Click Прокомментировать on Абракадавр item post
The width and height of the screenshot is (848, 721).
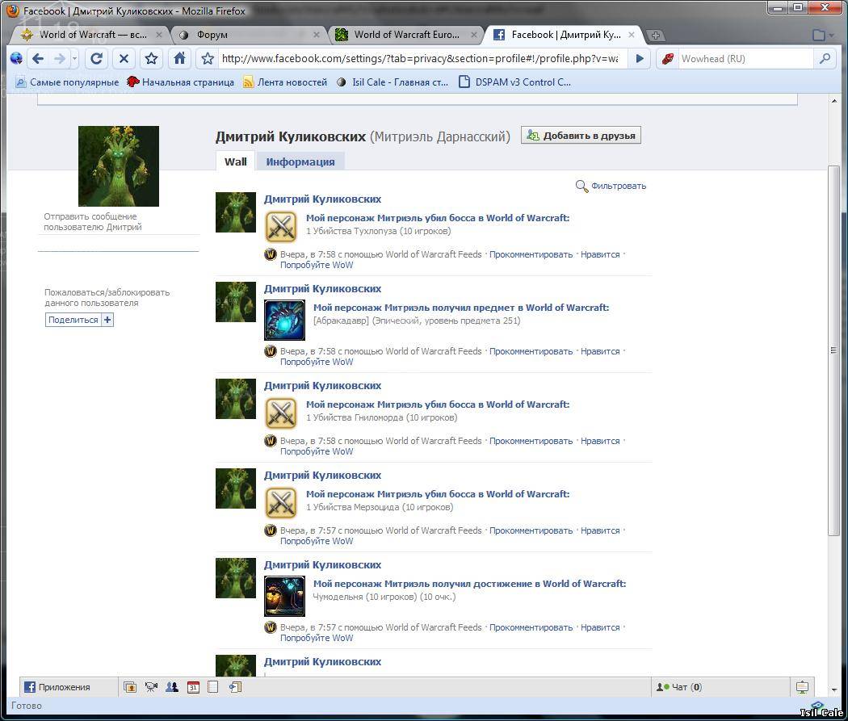click(x=531, y=351)
